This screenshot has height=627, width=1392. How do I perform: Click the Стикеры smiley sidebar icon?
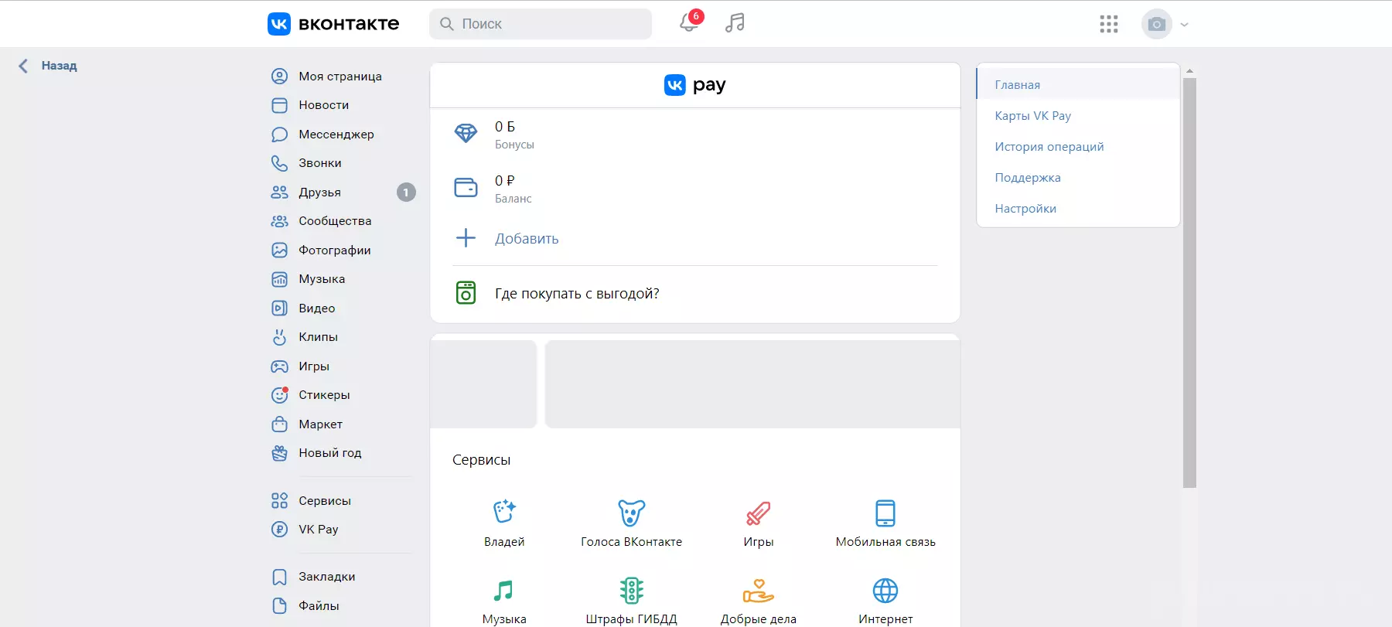point(279,395)
